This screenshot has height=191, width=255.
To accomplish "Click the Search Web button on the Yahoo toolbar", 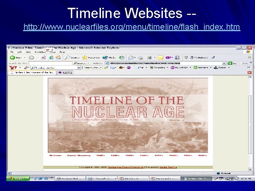I will (x=91, y=68).
